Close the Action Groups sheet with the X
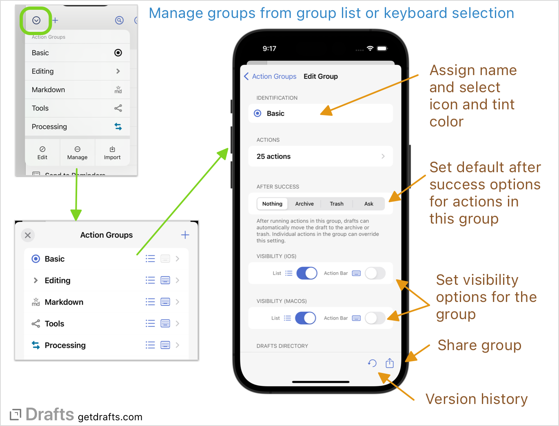The image size is (559, 426). pyautogui.click(x=28, y=235)
